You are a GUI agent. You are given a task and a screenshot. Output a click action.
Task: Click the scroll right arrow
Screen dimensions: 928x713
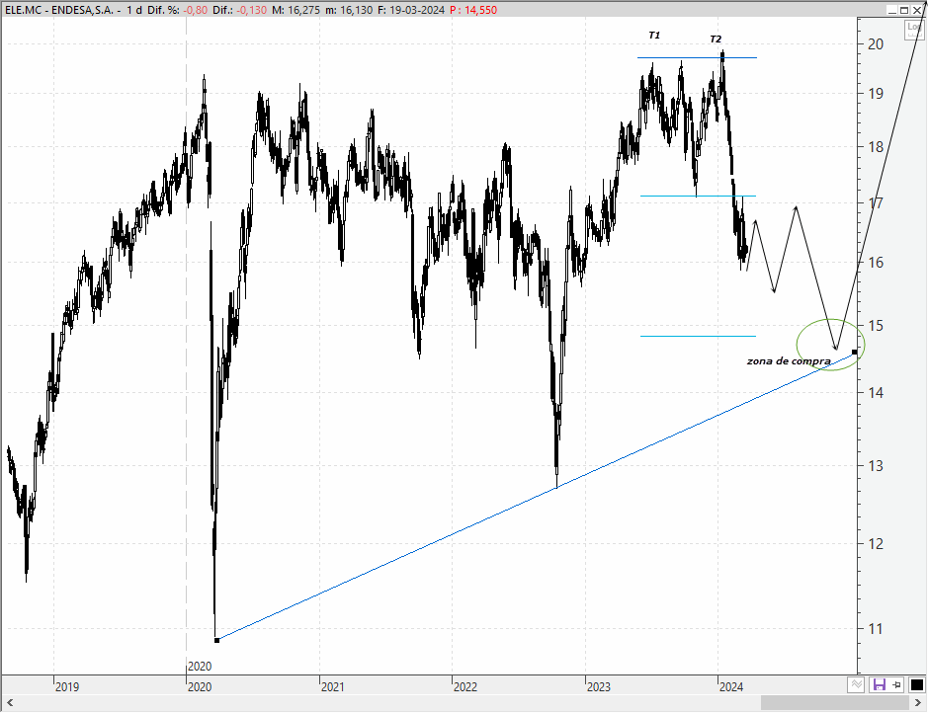point(918,702)
